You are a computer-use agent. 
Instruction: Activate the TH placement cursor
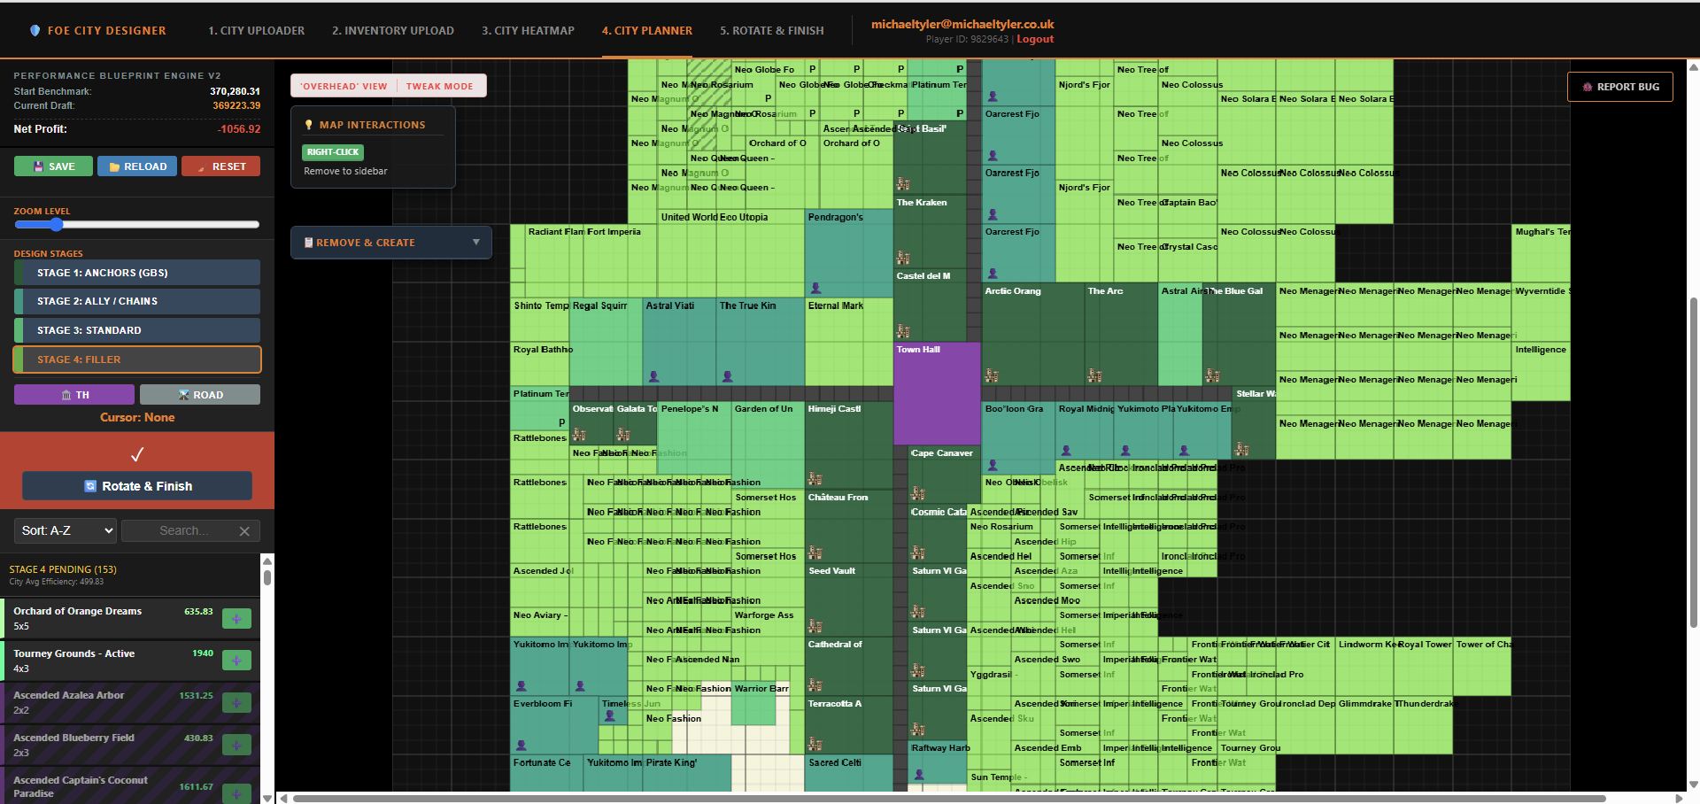[x=74, y=395]
